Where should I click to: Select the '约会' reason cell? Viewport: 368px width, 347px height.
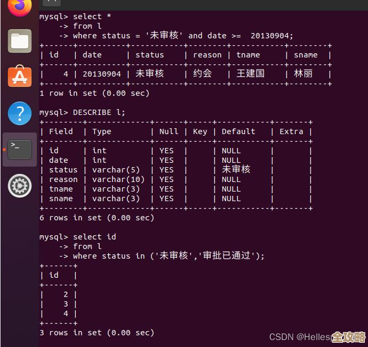(202, 73)
